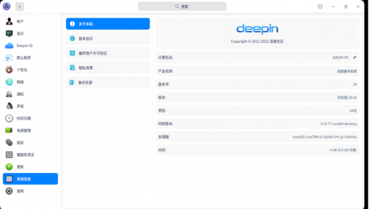Click the 处理器 label

click(x=164, y=137)
